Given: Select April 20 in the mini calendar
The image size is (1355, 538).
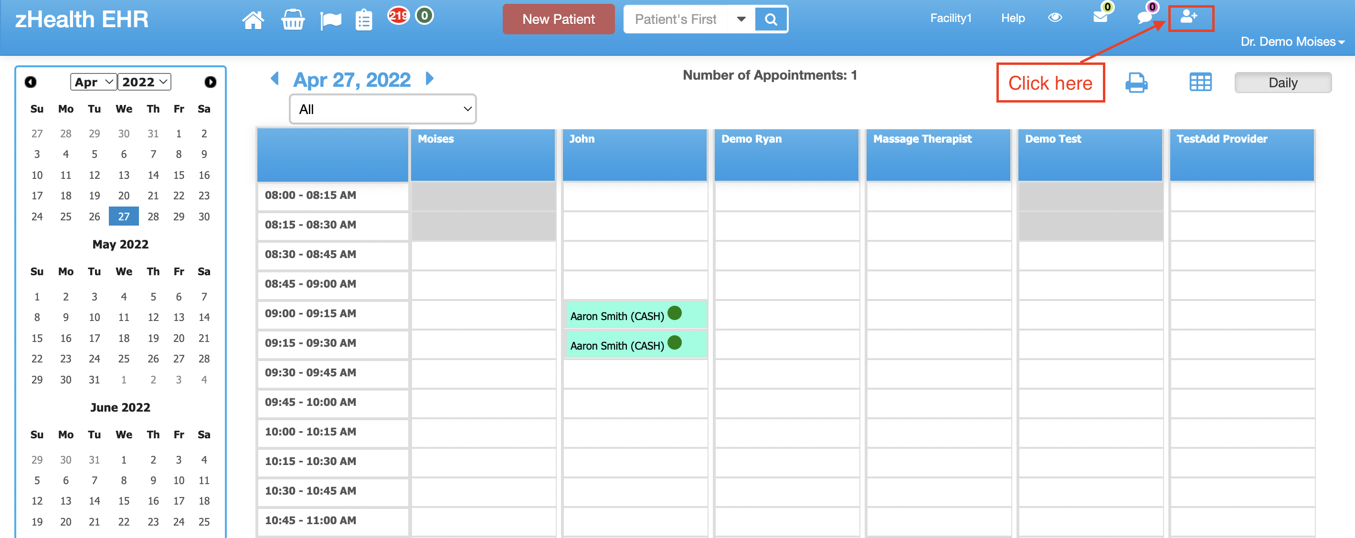Looking at the screenshot, I should pyautogui.click(x=124, y=196).
